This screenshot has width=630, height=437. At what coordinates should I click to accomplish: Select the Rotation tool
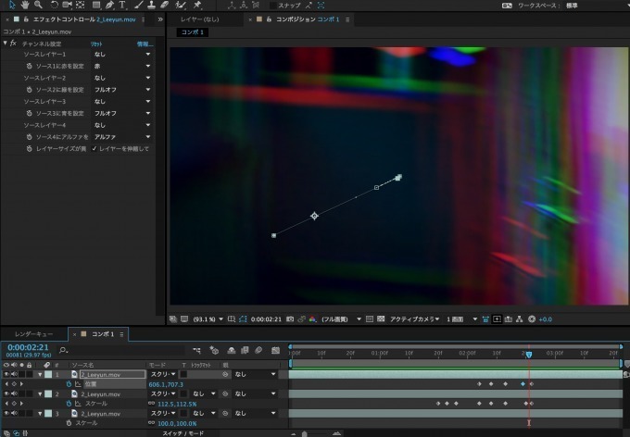click(54, 5)
